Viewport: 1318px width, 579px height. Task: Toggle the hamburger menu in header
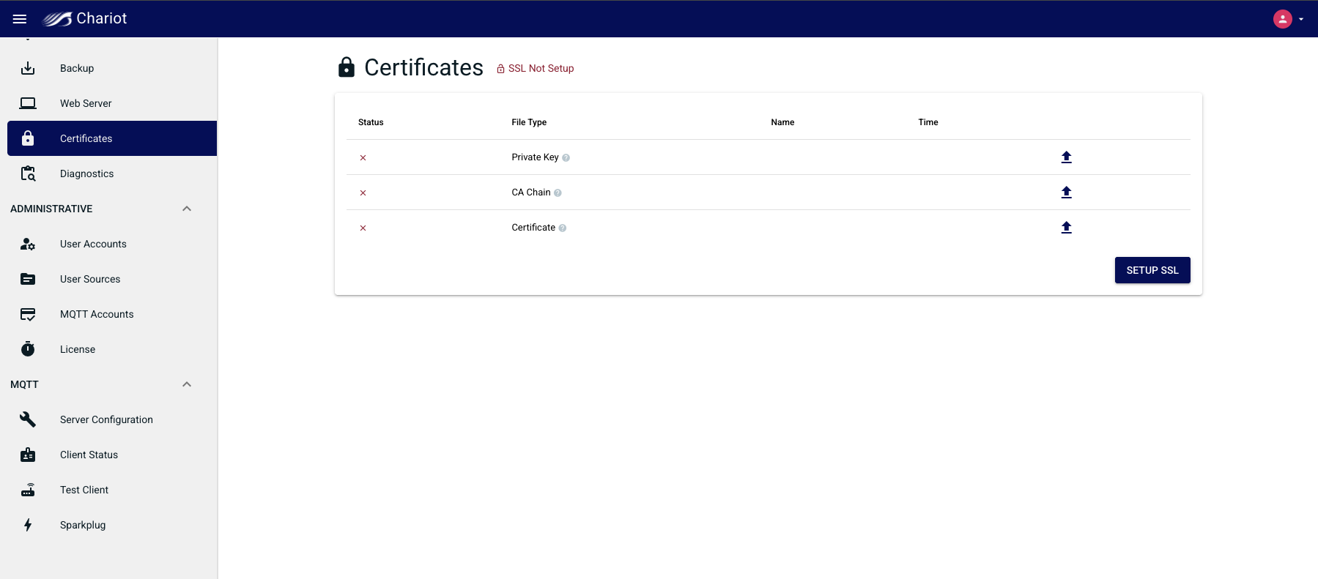point(20,19)
